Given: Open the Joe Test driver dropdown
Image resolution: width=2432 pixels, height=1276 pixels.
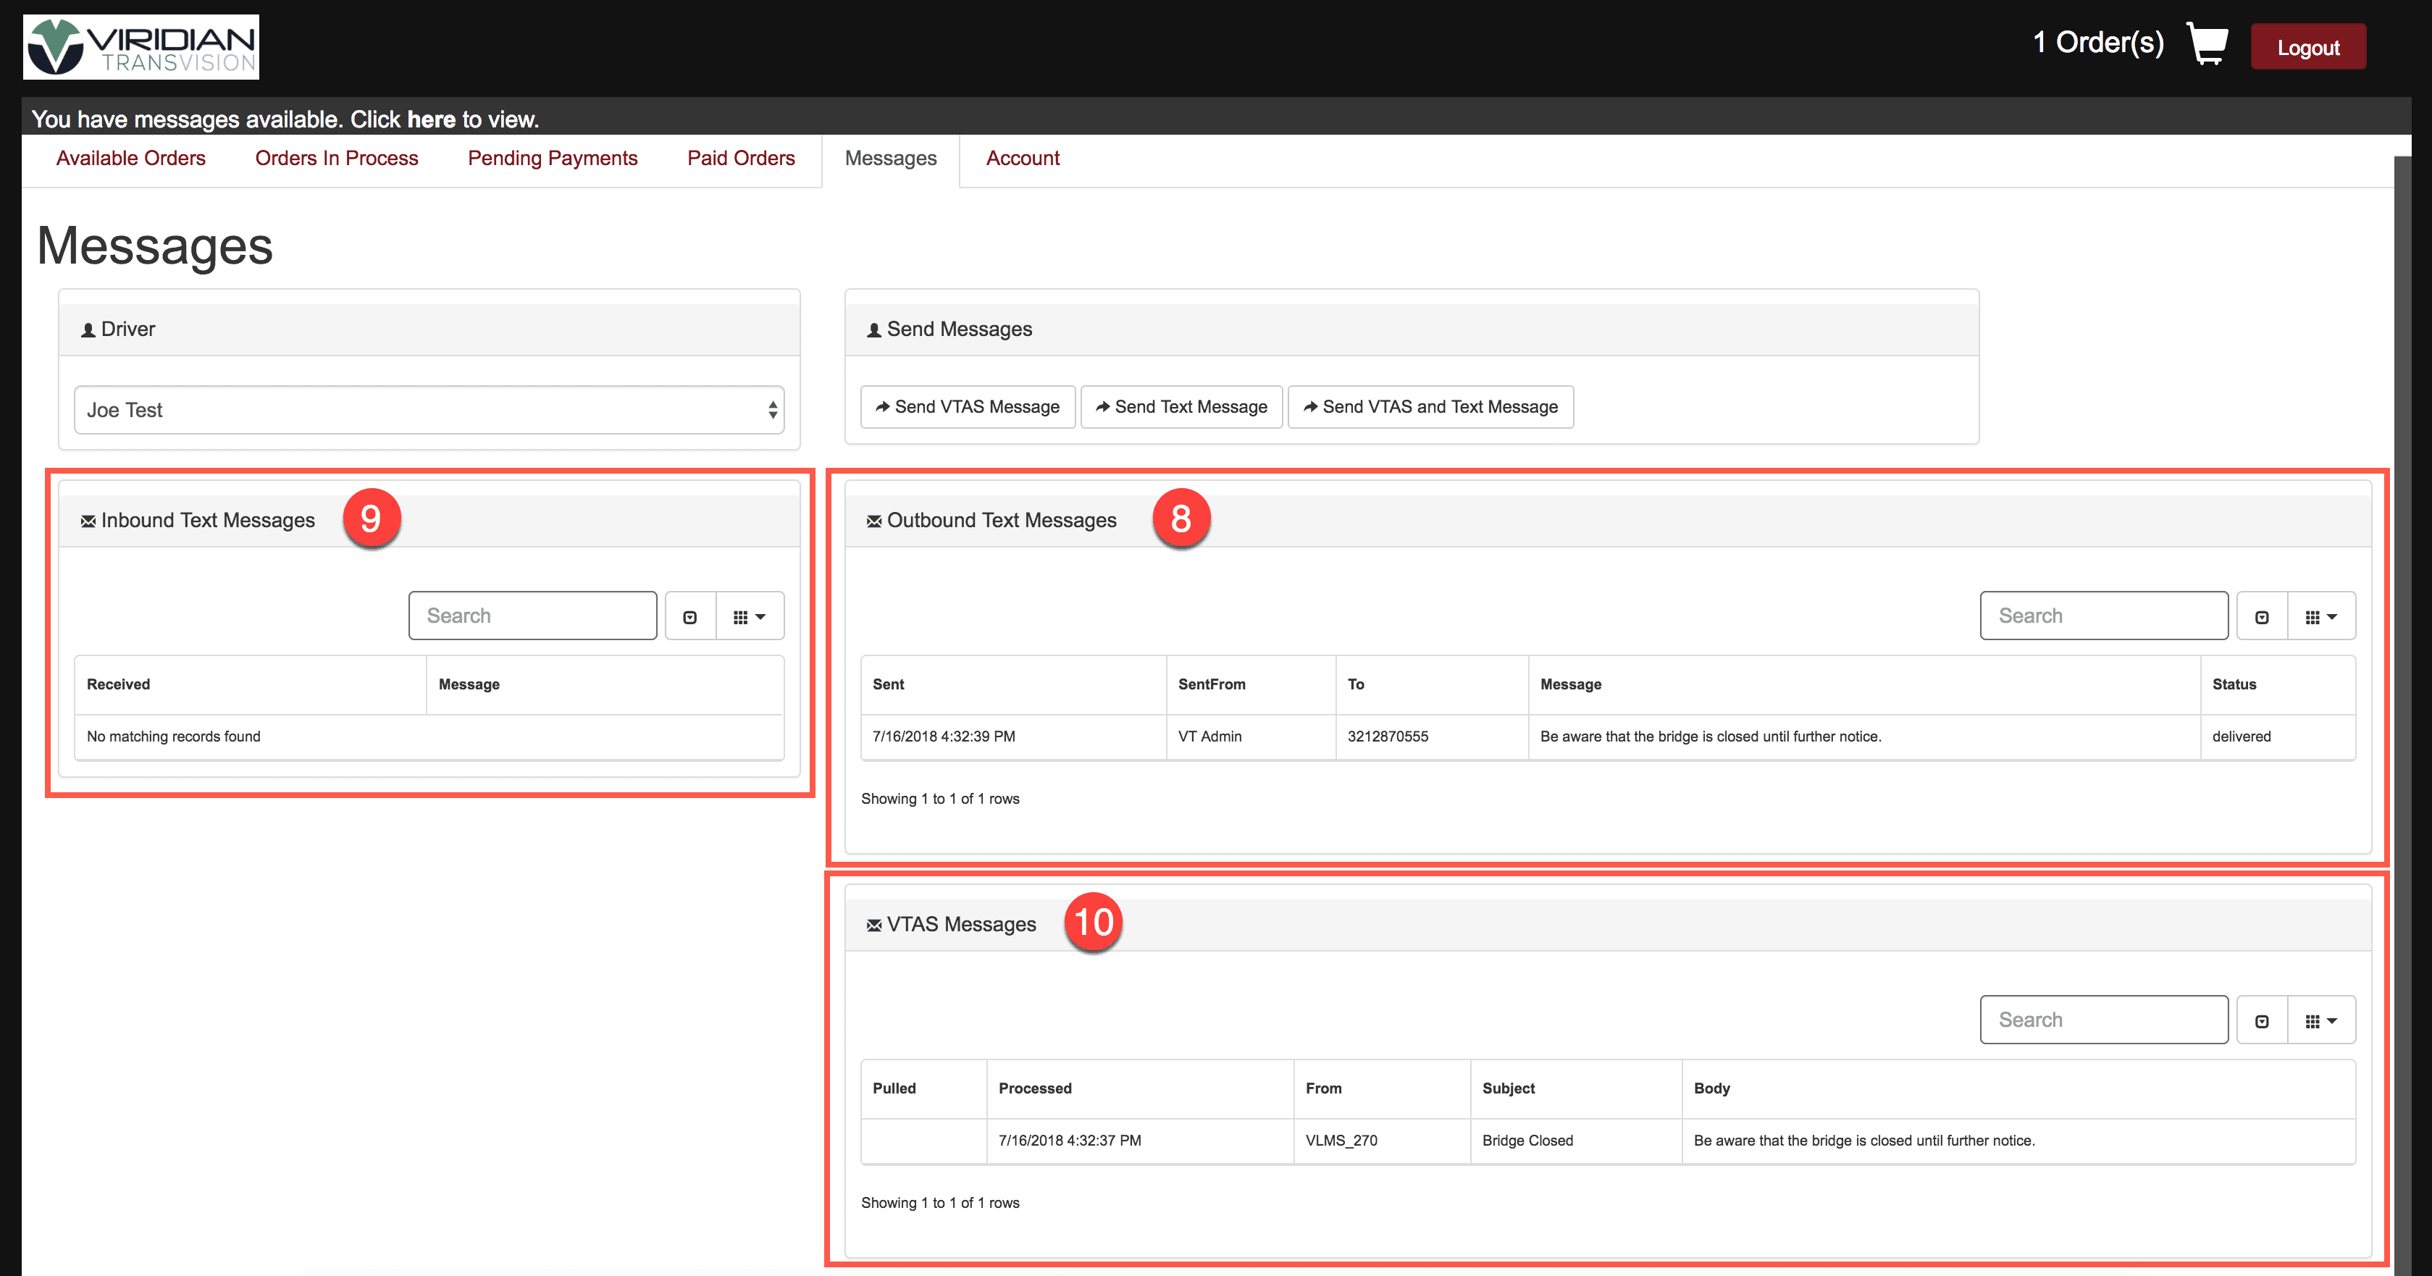Looking at the screenshot, I should pos(429,410).
